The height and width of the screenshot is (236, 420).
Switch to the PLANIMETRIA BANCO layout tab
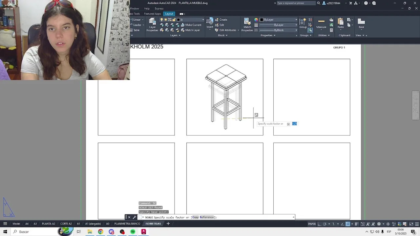tap(127, 224)
